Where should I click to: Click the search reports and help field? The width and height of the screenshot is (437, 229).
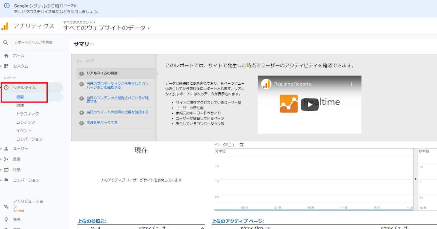click(x=34, y=43)
